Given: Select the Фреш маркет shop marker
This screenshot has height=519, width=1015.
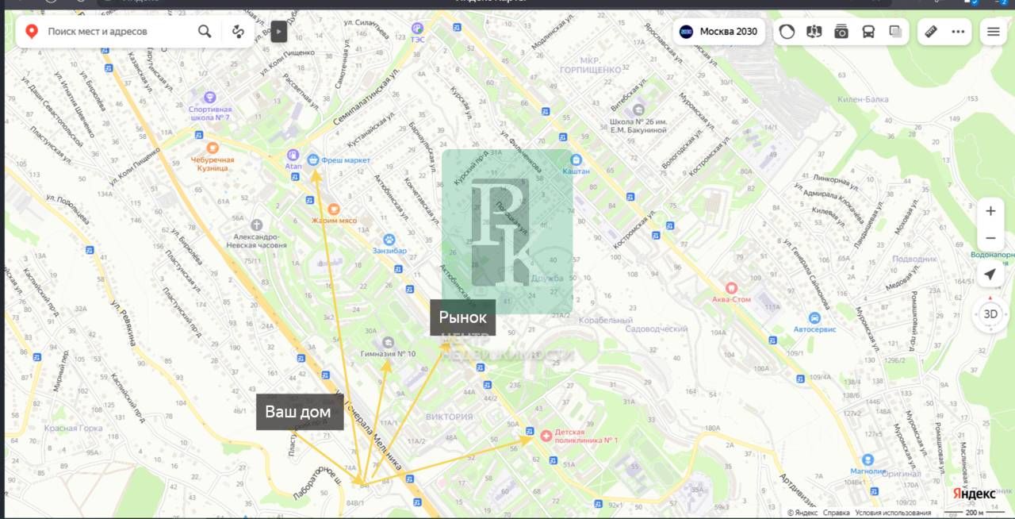Looking at the screenshot, I should click(313, 160).
